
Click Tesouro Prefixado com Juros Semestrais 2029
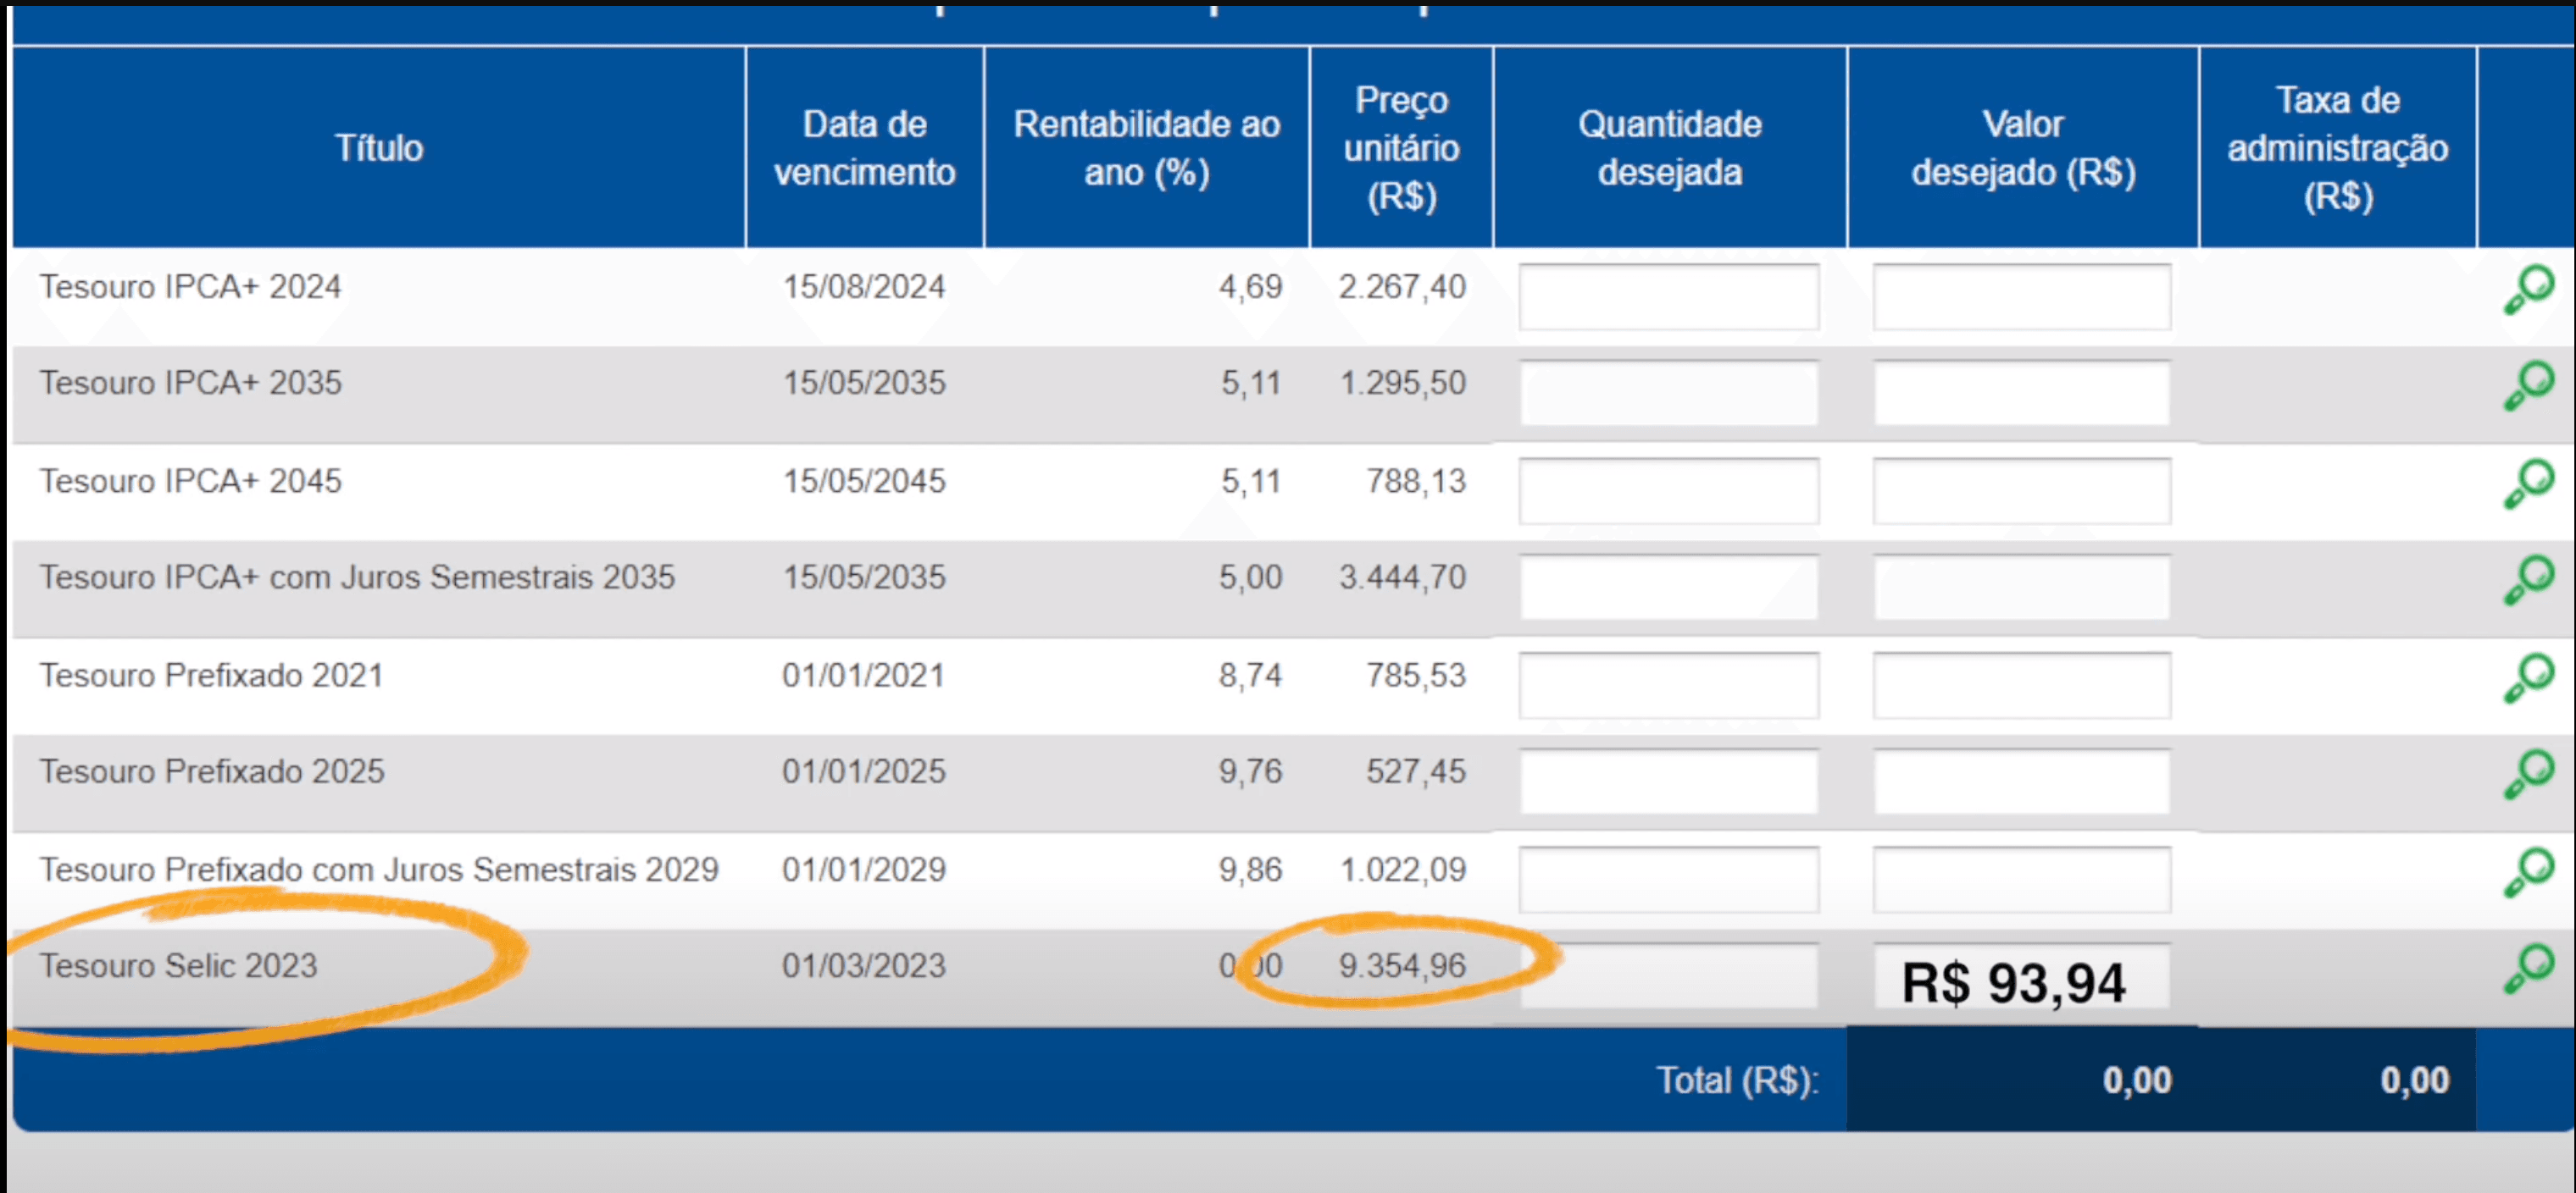(378, 870)
